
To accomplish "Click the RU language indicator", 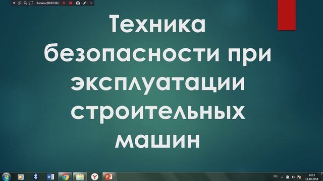I will click(x=276, y=176).
